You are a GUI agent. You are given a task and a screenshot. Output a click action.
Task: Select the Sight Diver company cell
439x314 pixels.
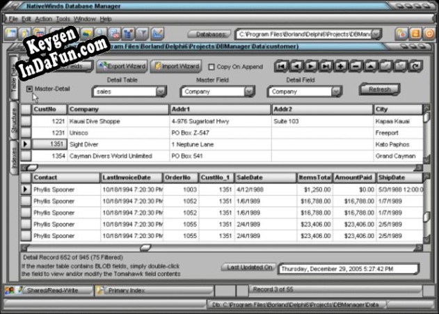[x=118, y=145]
